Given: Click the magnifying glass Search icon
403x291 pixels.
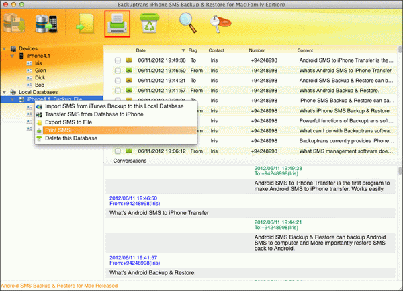Looking at the screenshot, I should (188, 23).
